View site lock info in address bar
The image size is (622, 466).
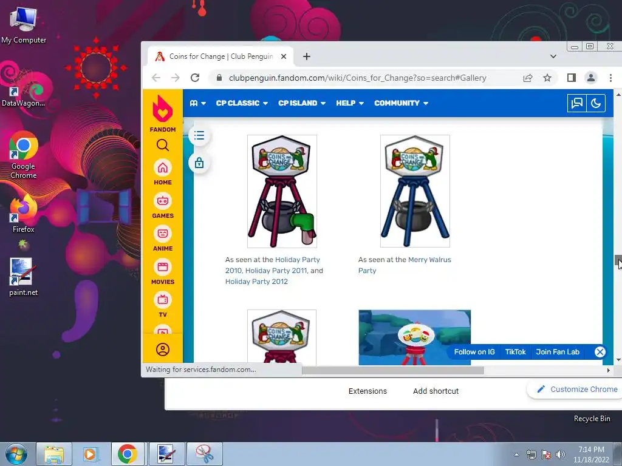pyautogui.click(x=219, y=78)
